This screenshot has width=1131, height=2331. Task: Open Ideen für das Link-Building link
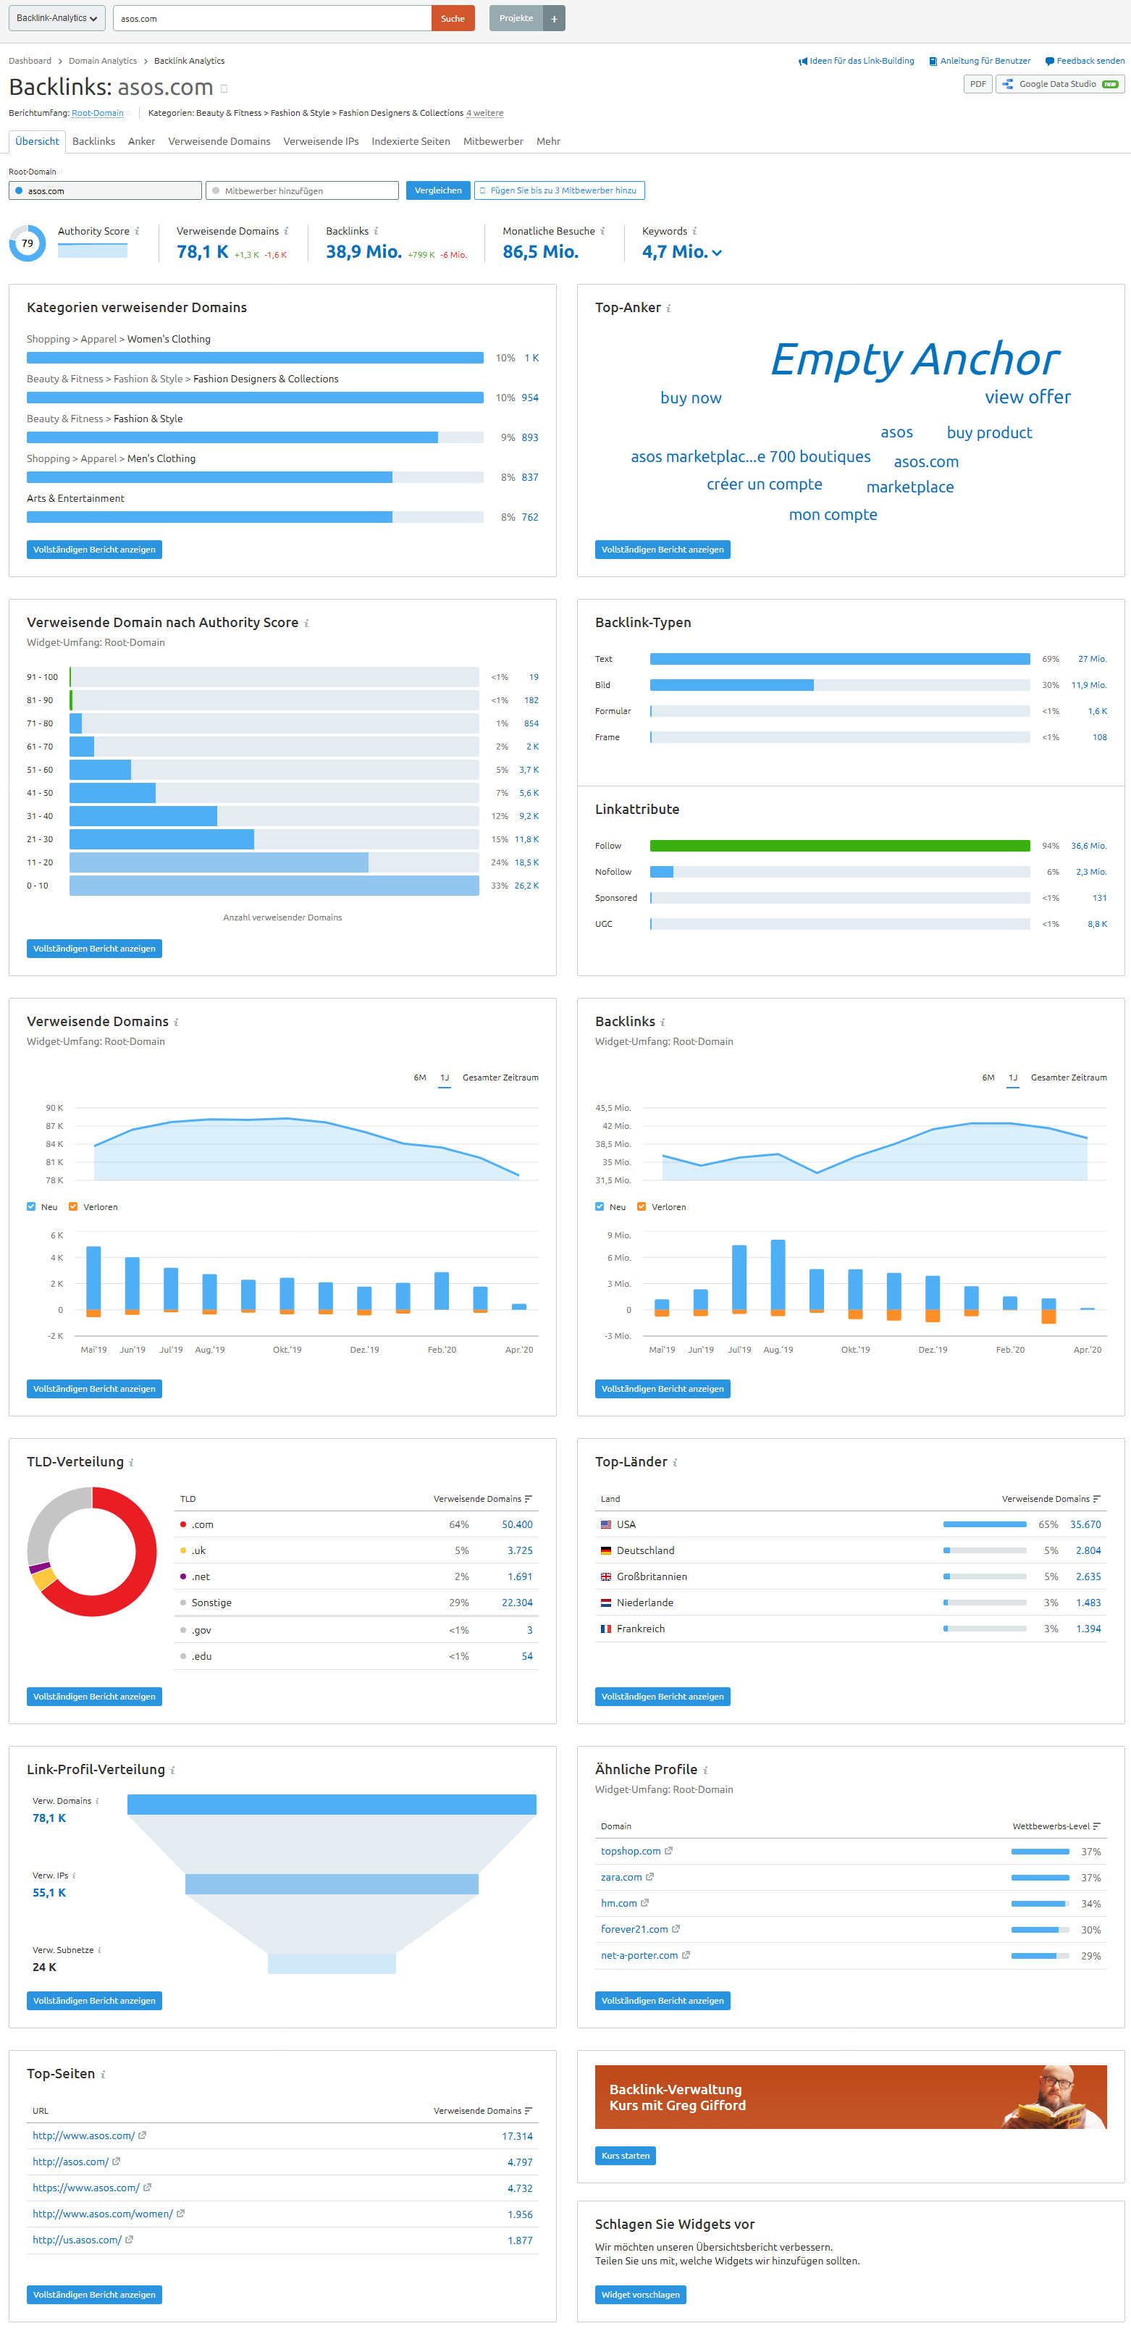click(x=856, y=62)
